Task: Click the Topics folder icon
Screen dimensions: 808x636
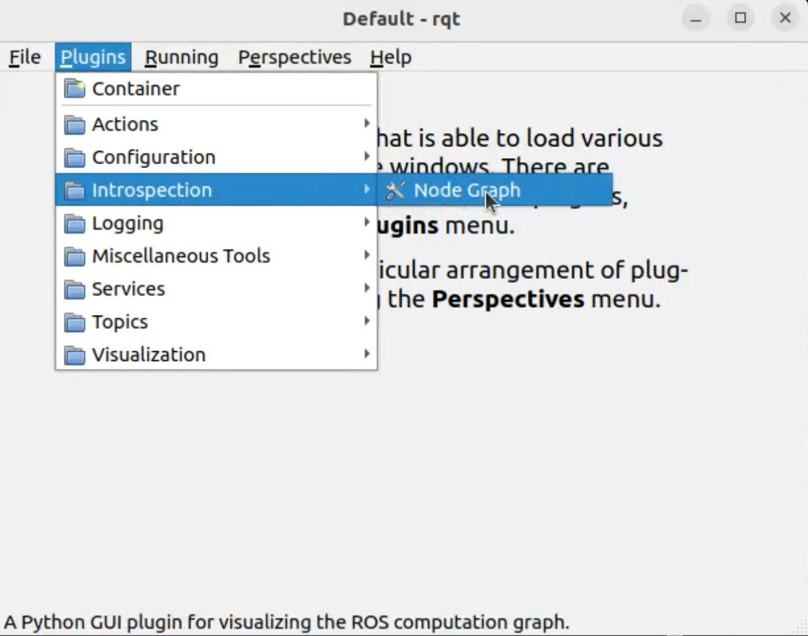Action: (x=75, y=322)
